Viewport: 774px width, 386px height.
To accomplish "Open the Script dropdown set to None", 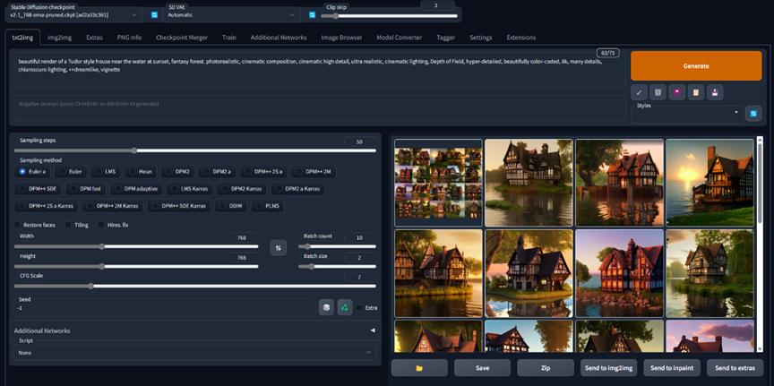I will pos(193,353).
